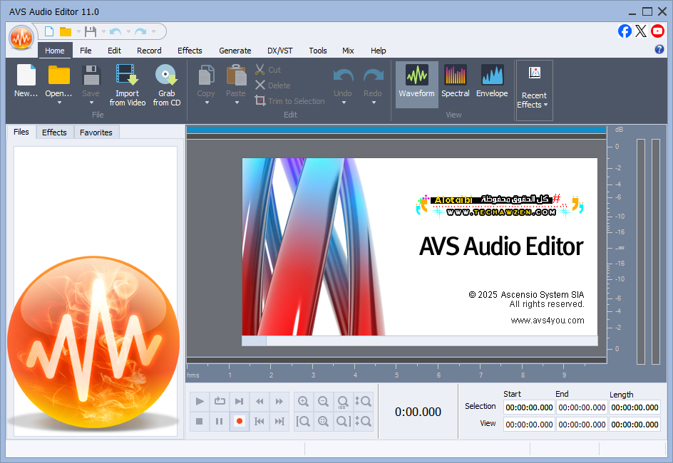Click the vertical zoom out icon
Image resolution: width=673 pixels, height=463 pixels.
tap(363, 422)
